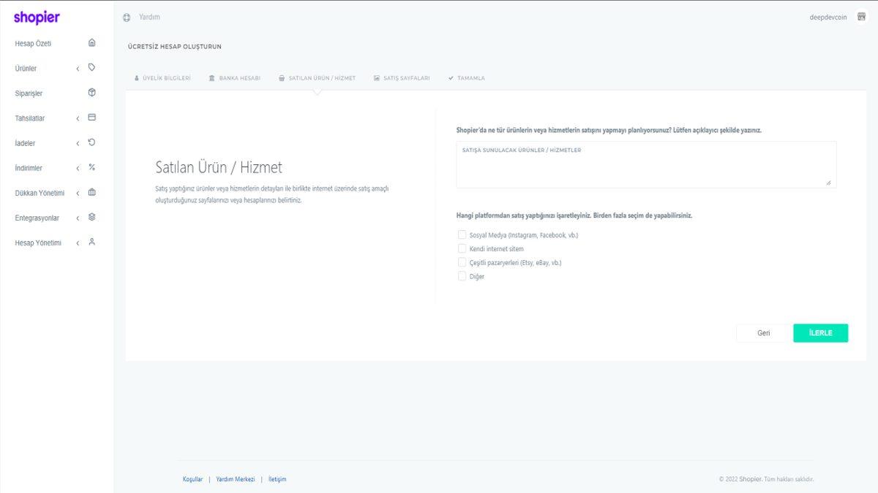
Task: Open Hesap Yönetimi via the person icon
Action: click(91, 242)
